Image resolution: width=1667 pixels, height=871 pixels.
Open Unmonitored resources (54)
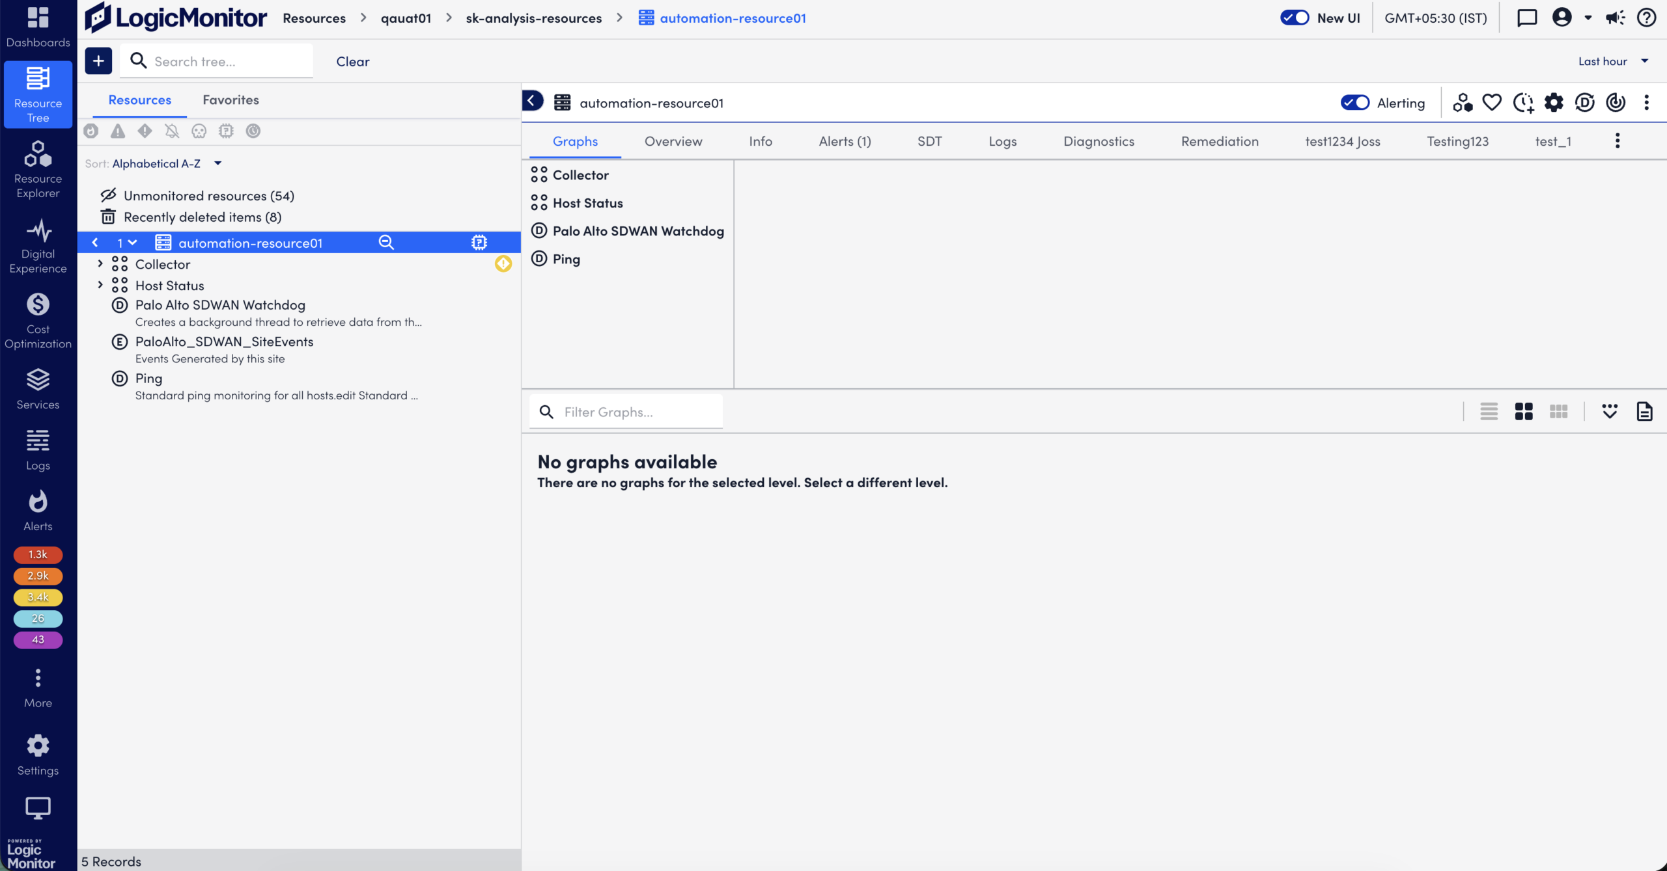pyautogui.click(x=209, y=196)
